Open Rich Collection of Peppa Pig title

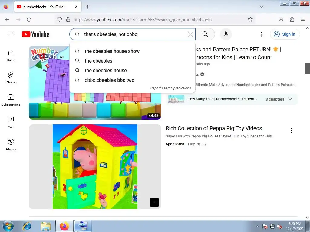pos(214,128)
